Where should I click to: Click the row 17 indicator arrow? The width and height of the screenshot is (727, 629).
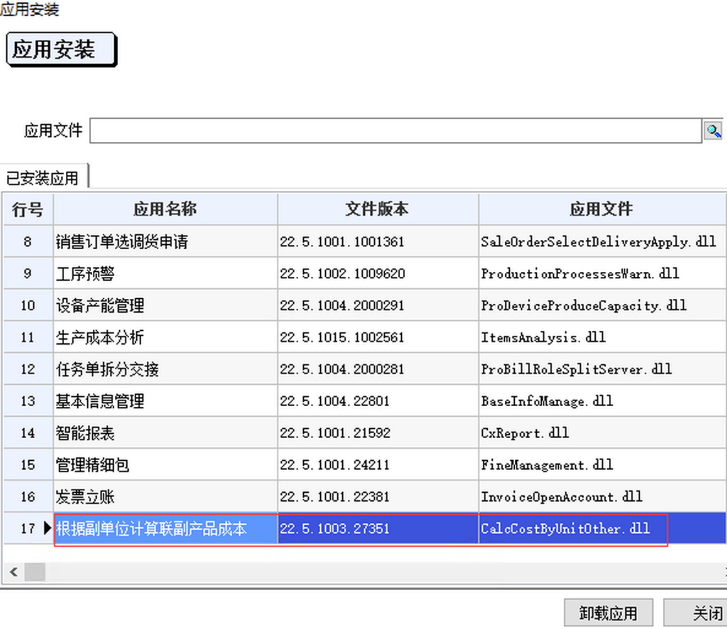click(48, 529)
